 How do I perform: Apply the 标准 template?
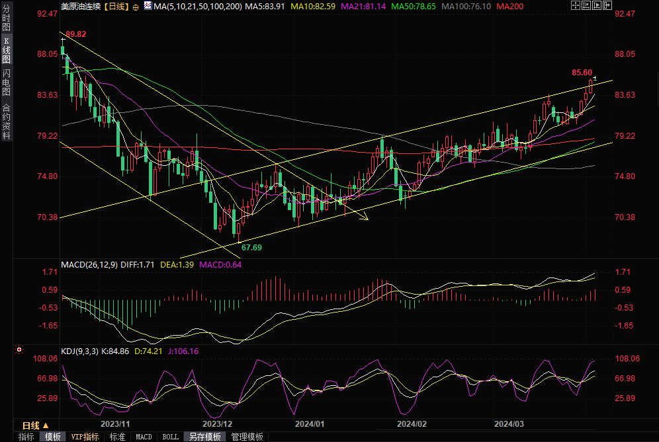coord(117,437)
